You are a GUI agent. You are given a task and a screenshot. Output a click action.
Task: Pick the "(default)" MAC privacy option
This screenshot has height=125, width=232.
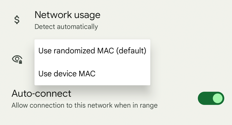[x=131, y=51]
